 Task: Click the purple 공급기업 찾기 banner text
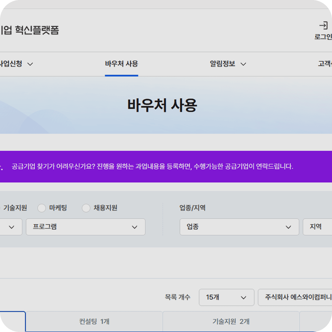click(x=152, y=167)
